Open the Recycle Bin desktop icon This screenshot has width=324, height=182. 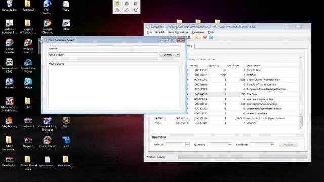click(9, 6)
